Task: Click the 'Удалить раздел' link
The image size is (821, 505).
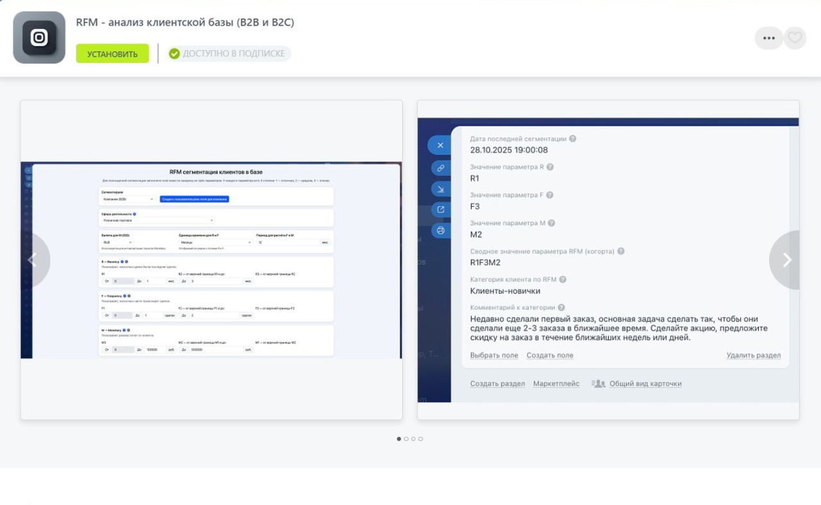Action: tap(753, 355)
